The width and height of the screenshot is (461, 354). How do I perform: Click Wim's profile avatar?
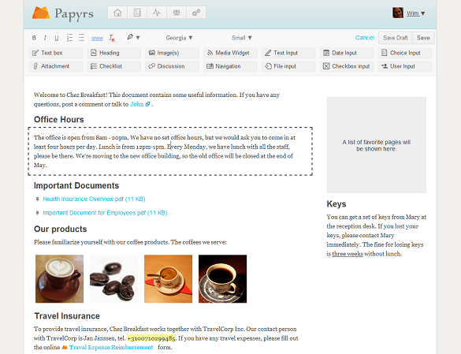point(398,13)
